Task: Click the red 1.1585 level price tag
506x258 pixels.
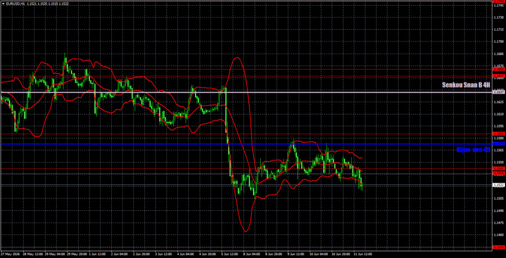Action: 499,133
